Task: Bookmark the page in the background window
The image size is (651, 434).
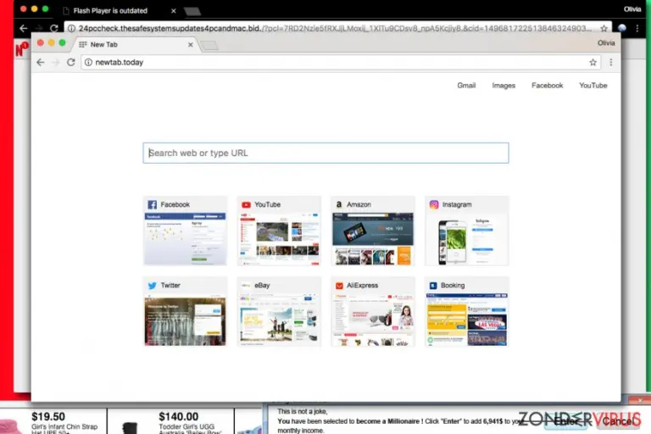Action: tap(604, 28)
